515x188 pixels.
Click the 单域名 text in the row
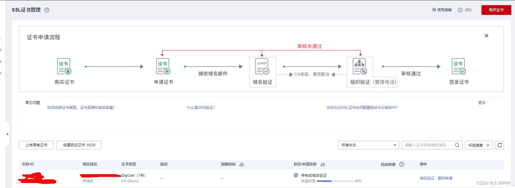point(88,181)
